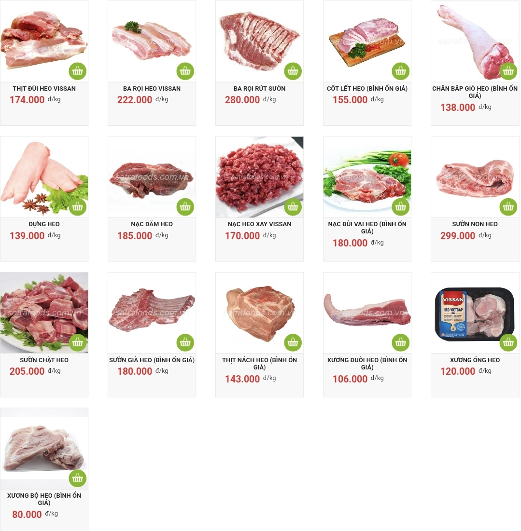The height and width of the screenshot is (531, 521).
Task: Add Xương Bộ Heo to cart
Action: pos(78,478)
